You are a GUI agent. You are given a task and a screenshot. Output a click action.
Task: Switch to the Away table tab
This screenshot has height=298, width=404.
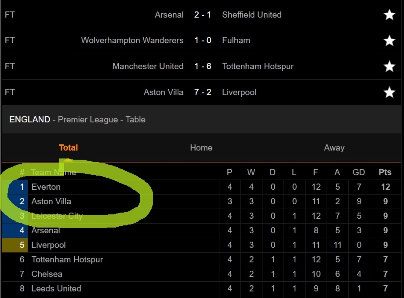tap(334, 148)
